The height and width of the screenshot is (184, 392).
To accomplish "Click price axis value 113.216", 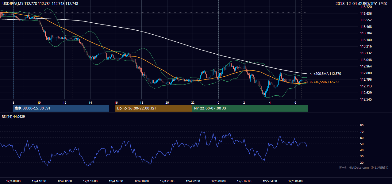I will coord(366,47).
